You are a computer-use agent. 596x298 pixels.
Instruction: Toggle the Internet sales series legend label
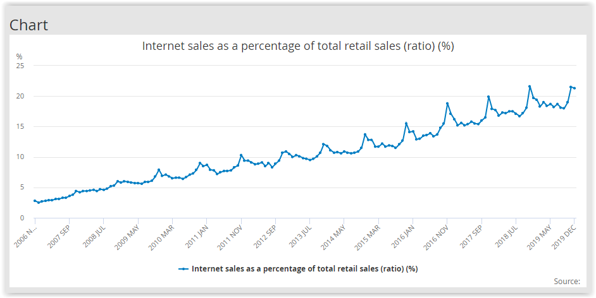(304, 268)
